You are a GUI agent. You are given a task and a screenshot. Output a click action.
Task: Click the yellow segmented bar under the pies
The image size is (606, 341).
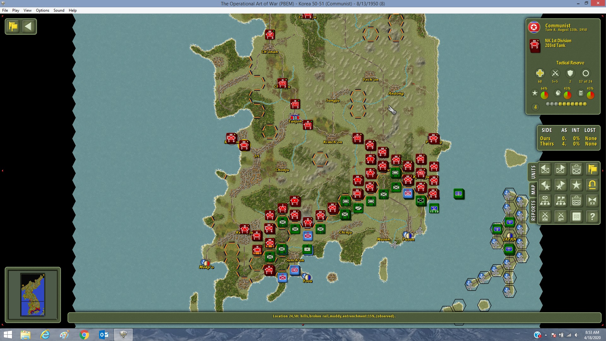point(566,104)
